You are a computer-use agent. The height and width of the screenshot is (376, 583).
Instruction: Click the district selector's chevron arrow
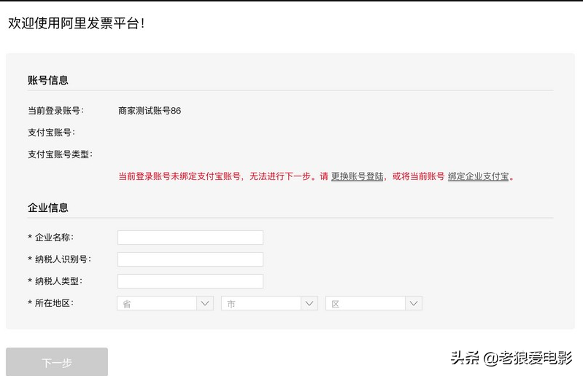pyautogui.click(x=414, y=304)
